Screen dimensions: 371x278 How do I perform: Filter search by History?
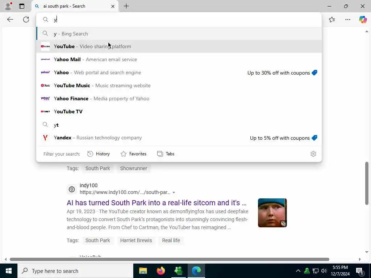[x=99, y=154]
